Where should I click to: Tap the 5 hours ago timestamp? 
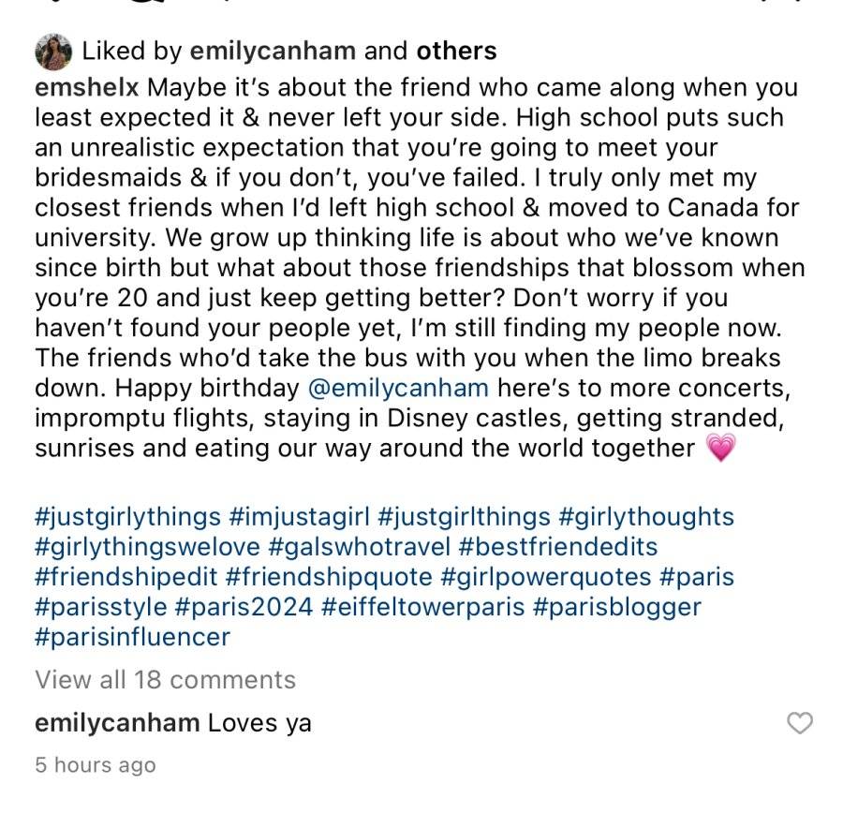pyautogui.click(x=96, y=764)
